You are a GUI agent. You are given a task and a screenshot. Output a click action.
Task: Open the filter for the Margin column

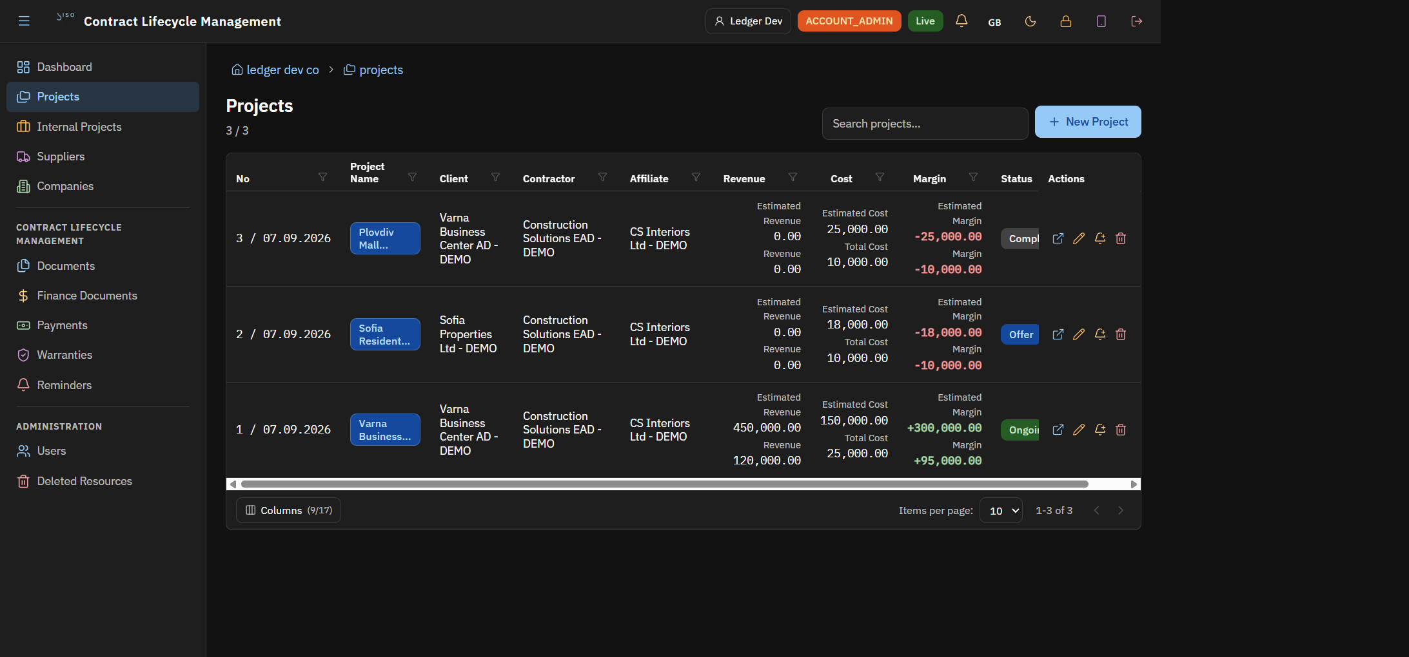click(973, 177)
